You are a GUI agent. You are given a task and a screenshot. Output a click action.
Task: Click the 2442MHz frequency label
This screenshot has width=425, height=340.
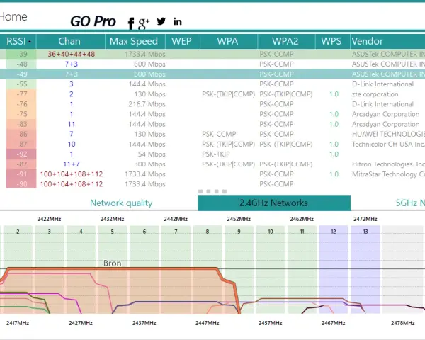pyautogui.click(x=176, y=219)
